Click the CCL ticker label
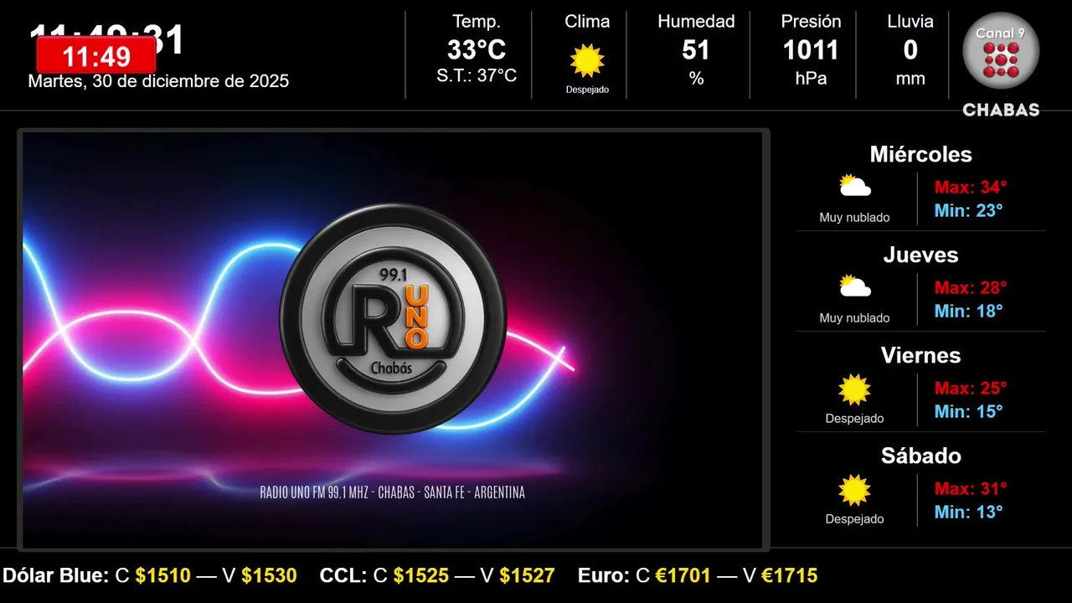Viewport: 1072px width, 603px height. tap(343, 575)
